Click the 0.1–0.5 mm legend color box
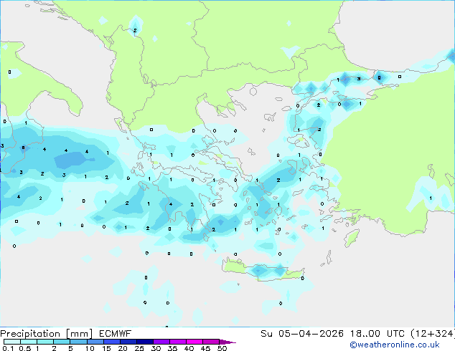Screen dimensions: 455x351 pos(12,342)
